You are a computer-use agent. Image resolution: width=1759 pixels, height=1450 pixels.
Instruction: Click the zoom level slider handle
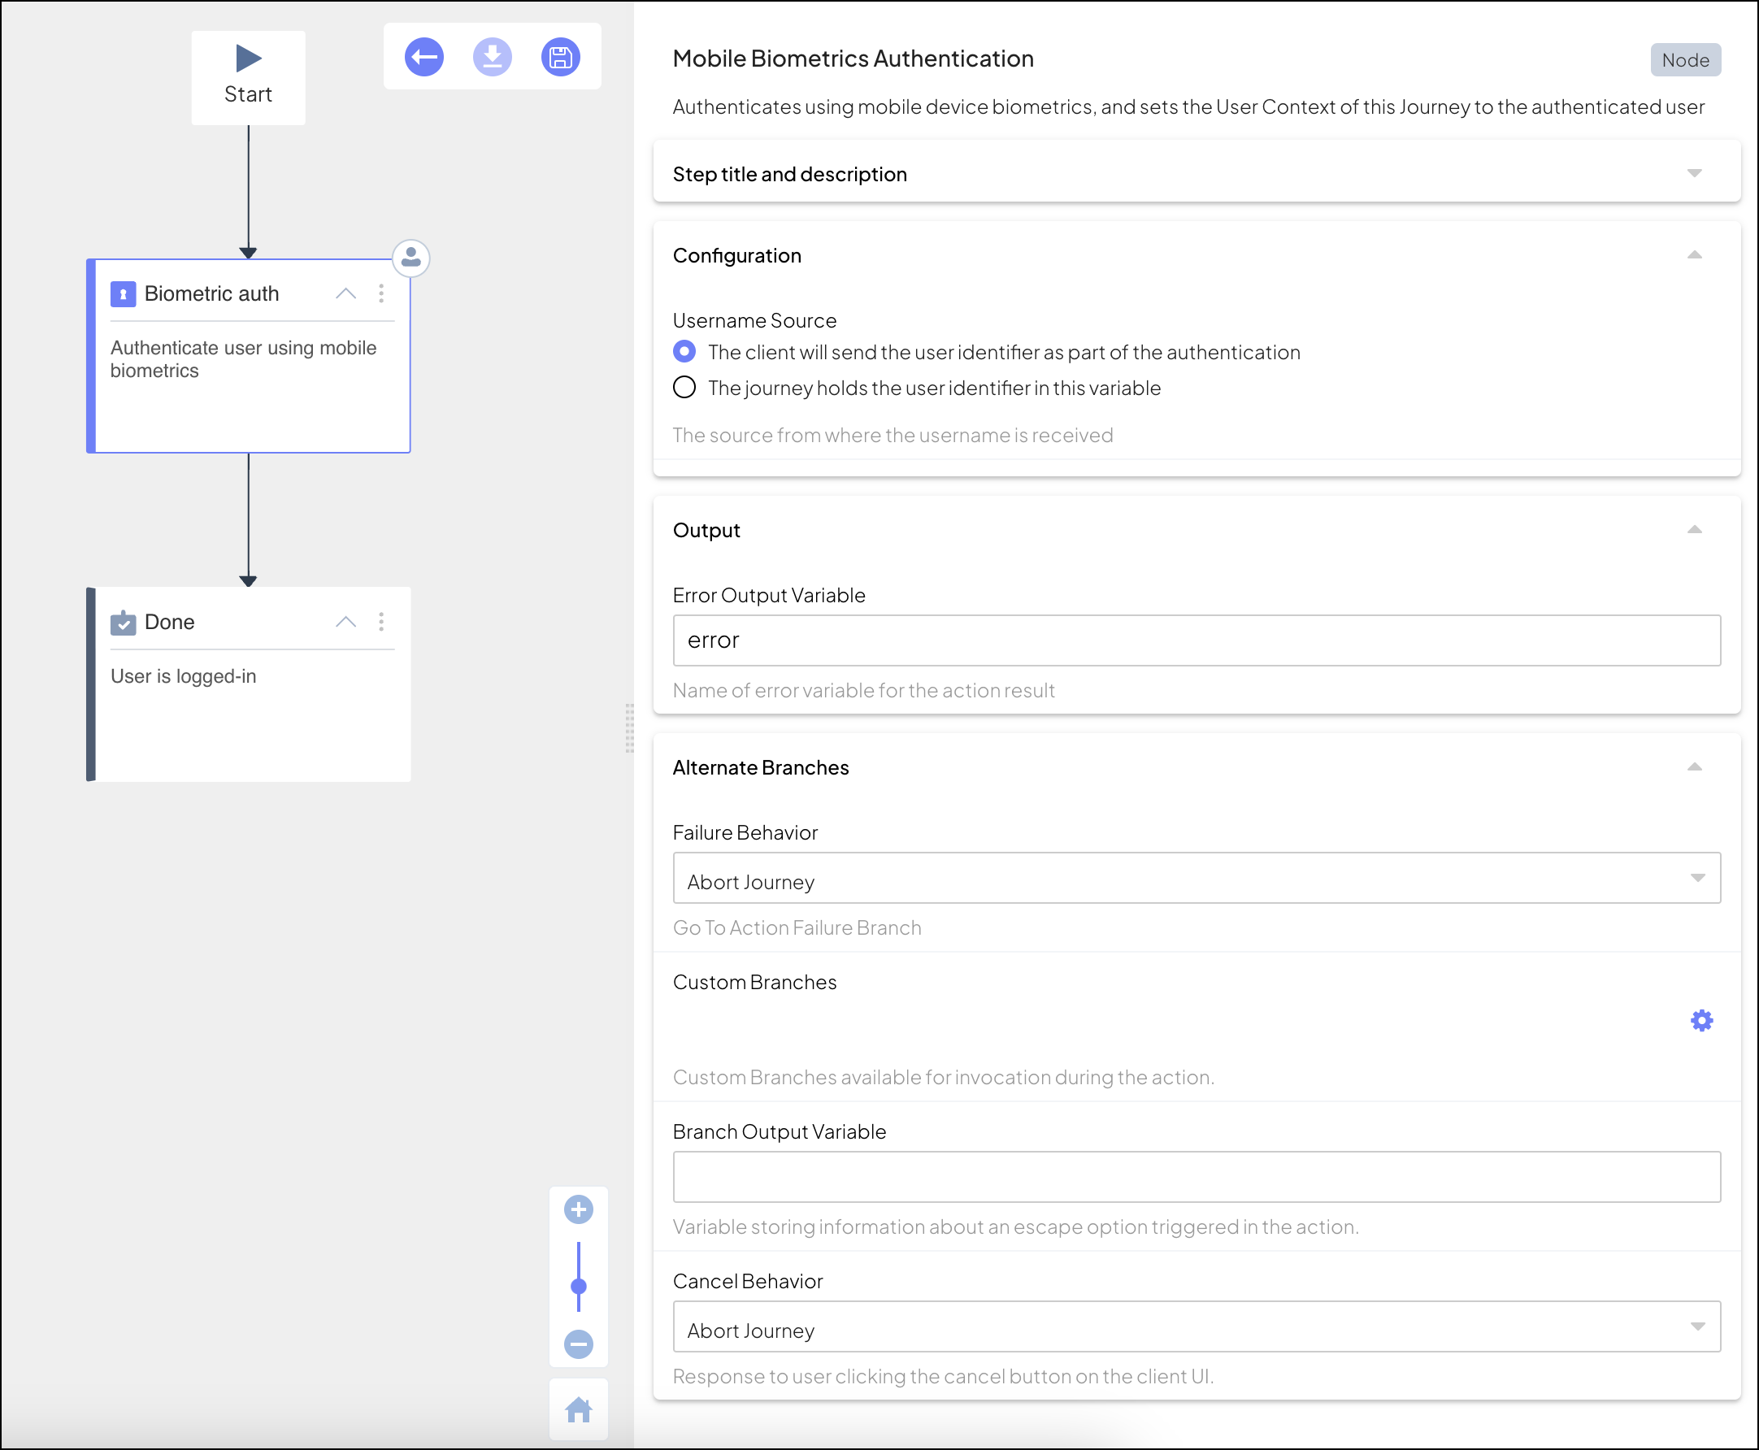point(578,1286)
